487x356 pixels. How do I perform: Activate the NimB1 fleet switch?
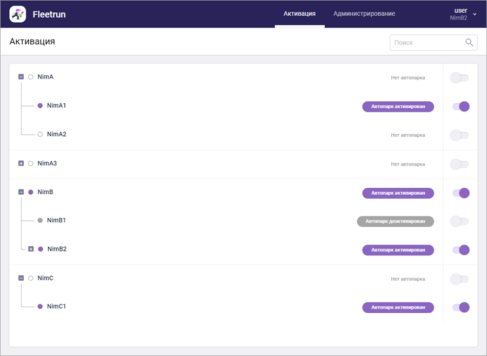pos(459,221)
